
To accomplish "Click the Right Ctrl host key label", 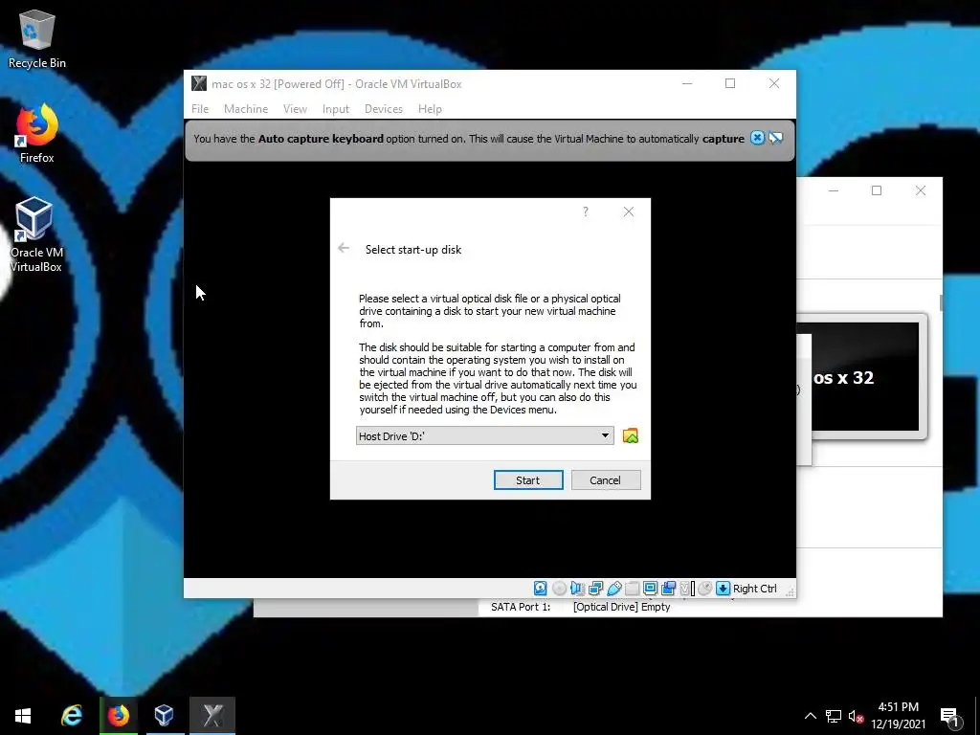I will [x=754, y=589].
